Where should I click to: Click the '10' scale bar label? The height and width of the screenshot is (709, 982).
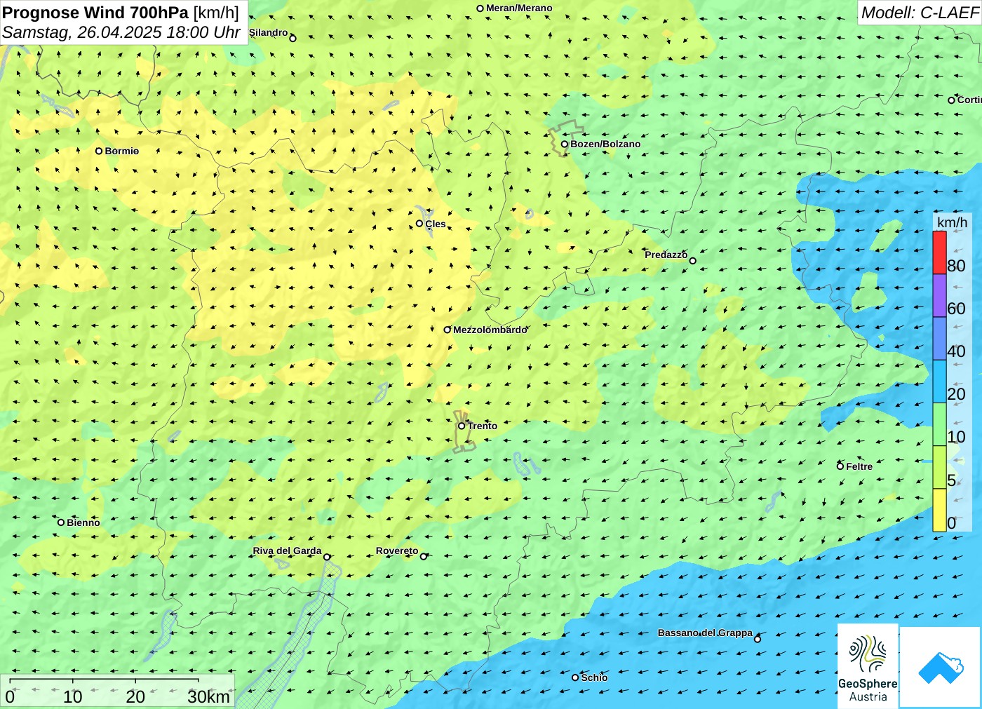tap(73, 696)
